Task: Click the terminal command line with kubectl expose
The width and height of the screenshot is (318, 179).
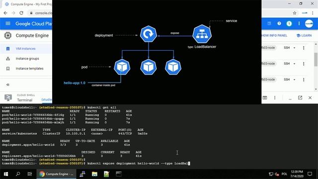Action: pyautogui.click(x=96, y=164)
